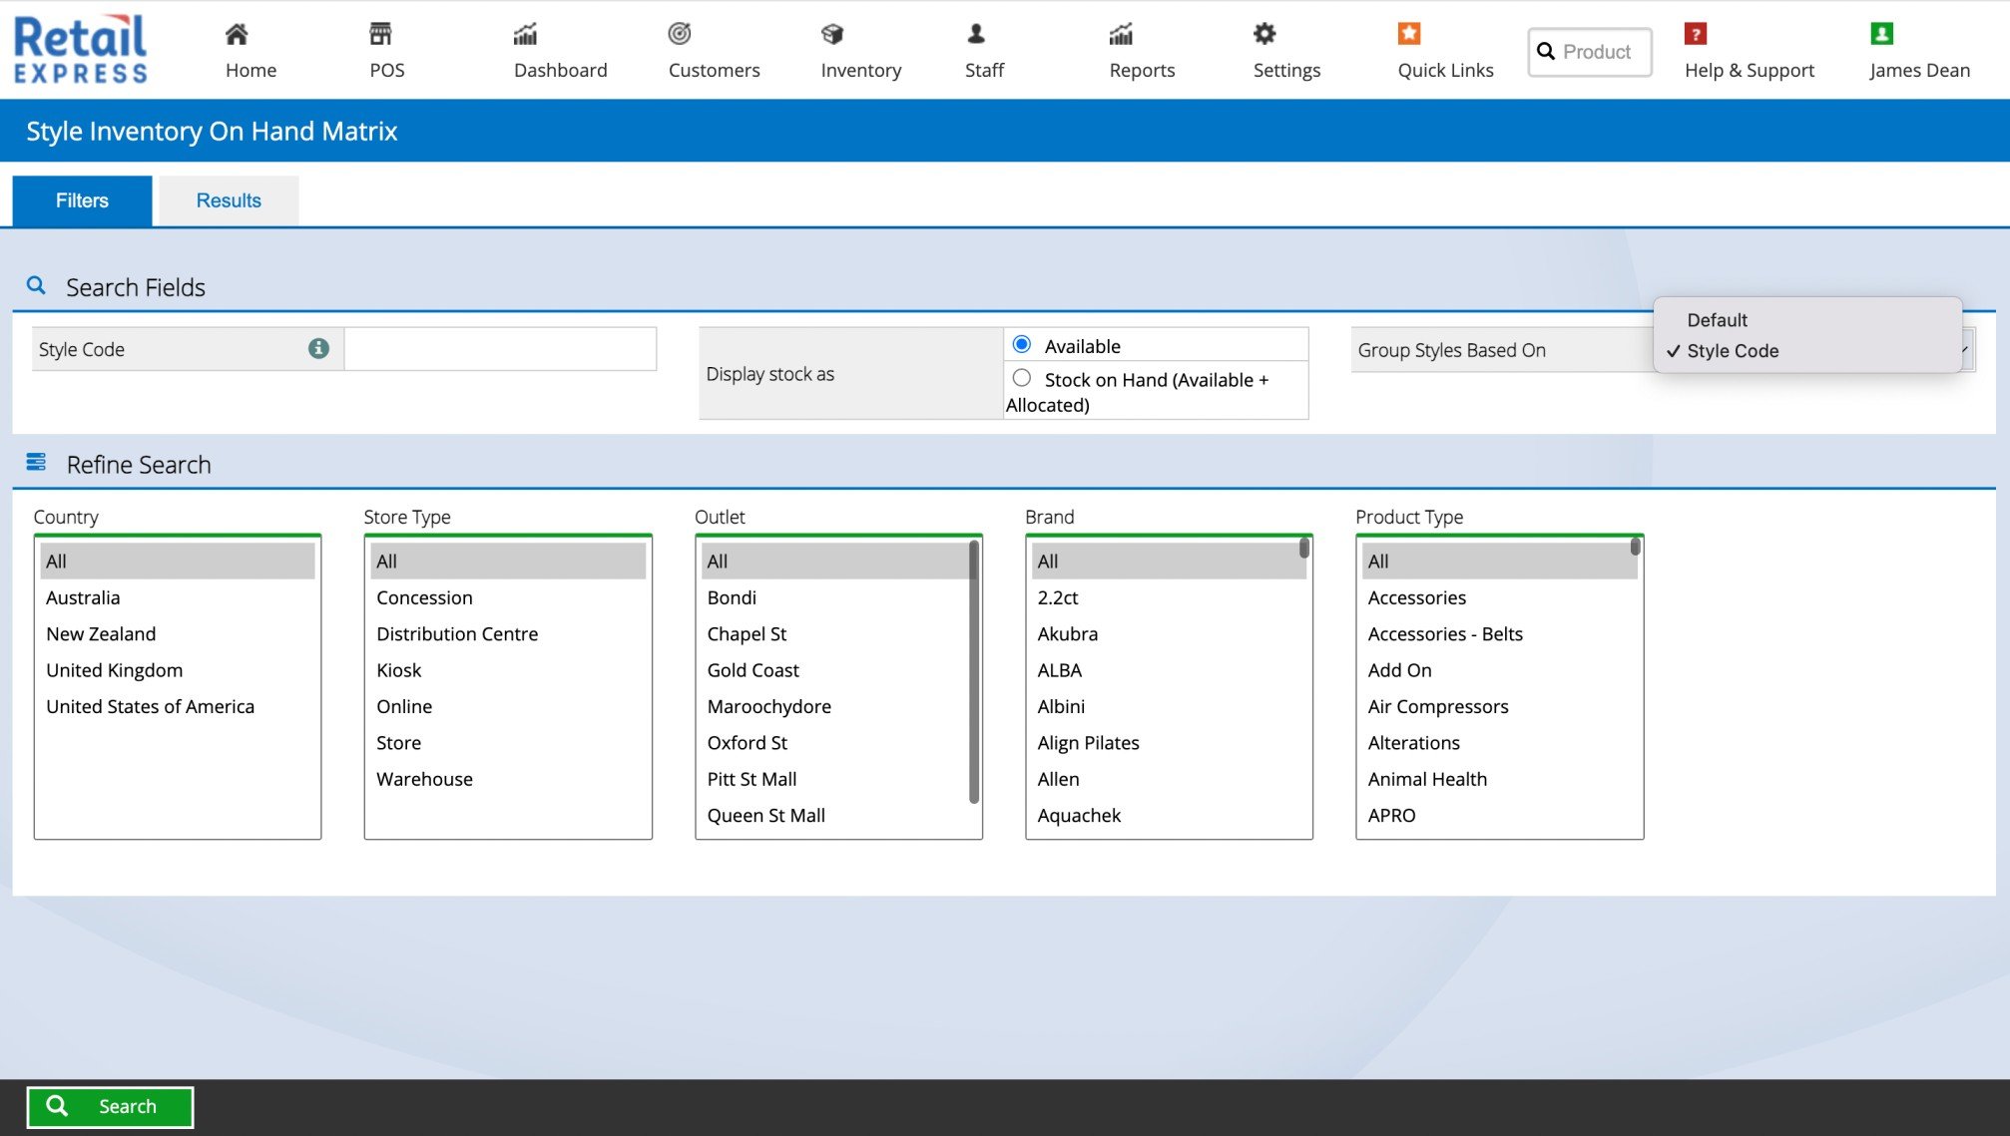Viewport: 2010px width, 1136px height.
Task: Open the Settings gear icon
Action: click(x=1264, y=35)
